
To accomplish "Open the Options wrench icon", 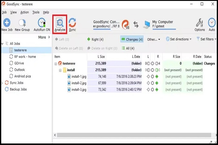I will tap(200, 23).
